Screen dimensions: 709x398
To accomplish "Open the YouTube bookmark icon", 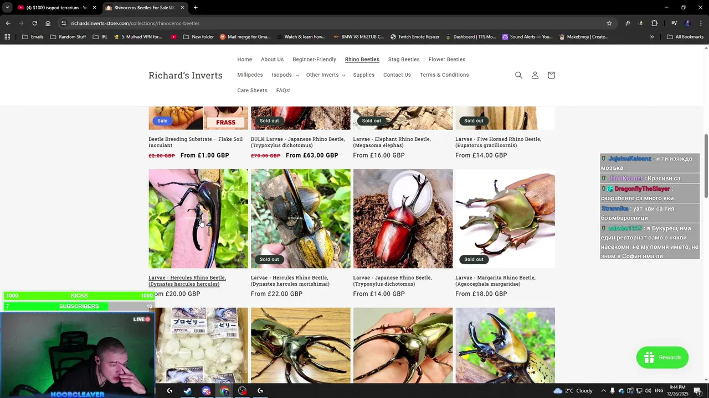I will (174, 37).
